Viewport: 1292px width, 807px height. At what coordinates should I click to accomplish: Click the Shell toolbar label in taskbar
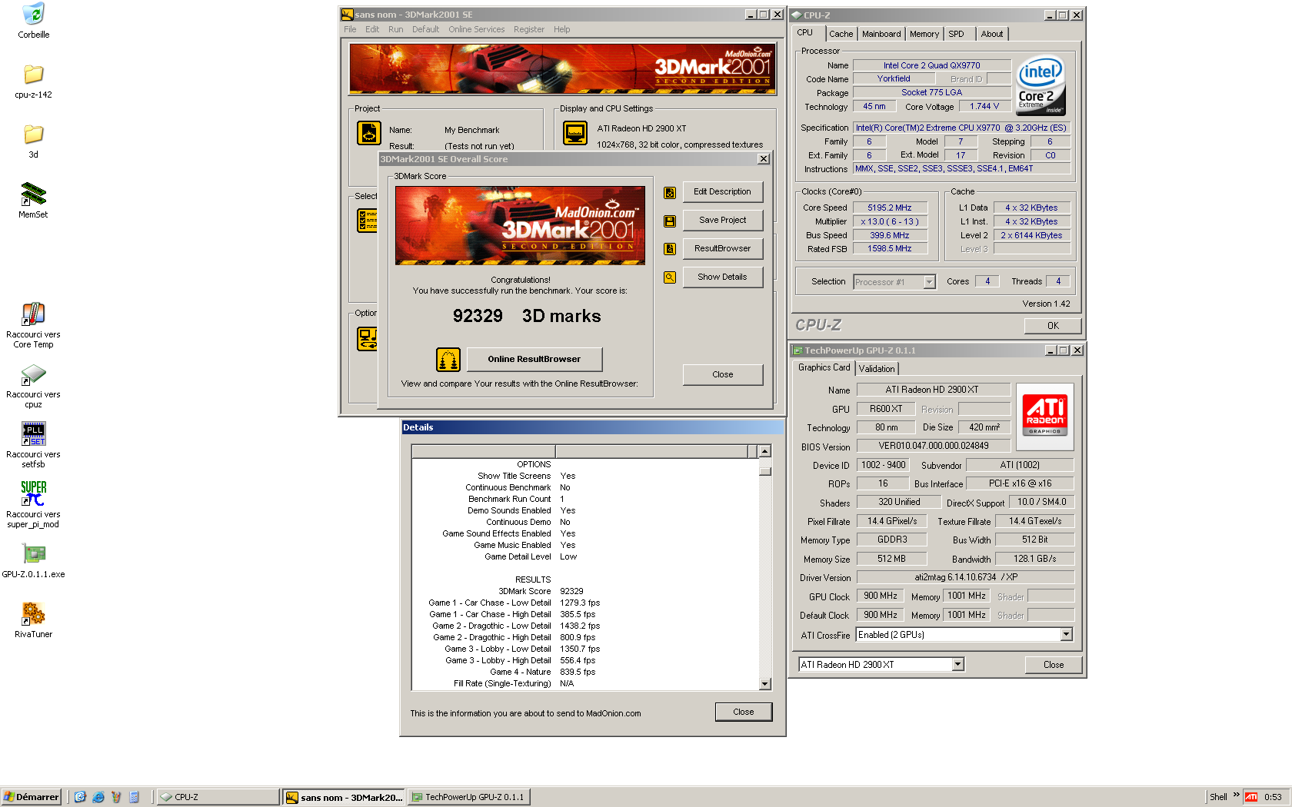click(1218, 797)
